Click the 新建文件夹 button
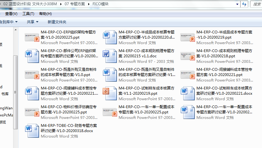Screen dimensions: 262x148 click(x=57, y=22)
